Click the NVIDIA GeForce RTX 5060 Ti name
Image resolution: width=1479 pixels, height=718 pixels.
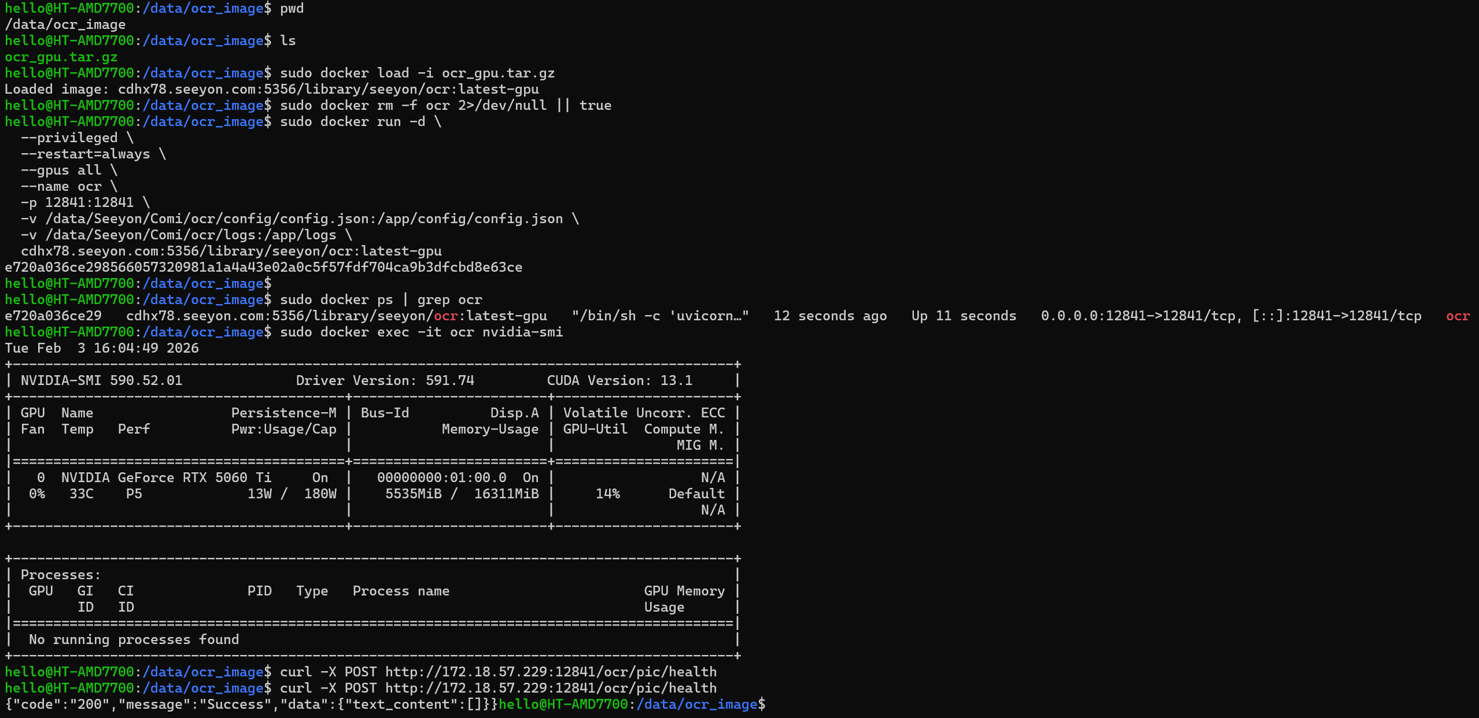(x=166, y=478)
